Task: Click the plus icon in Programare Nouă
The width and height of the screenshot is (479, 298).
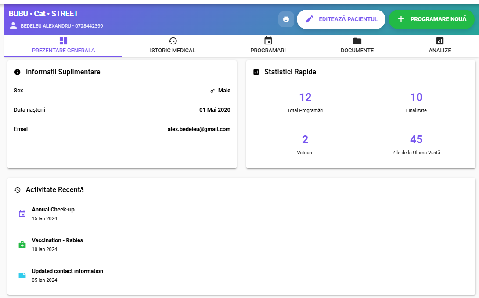Action: tap(401, 19)
